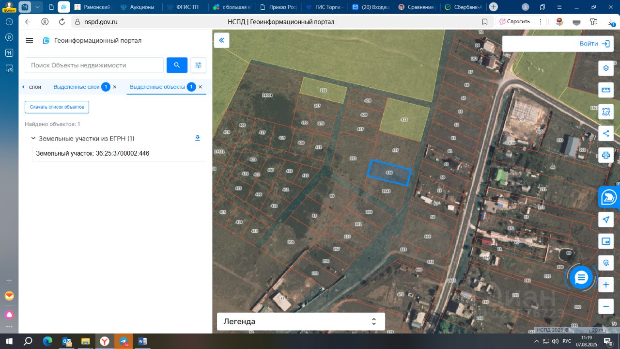Expand the Легенда panel

(x=301, y=321)
